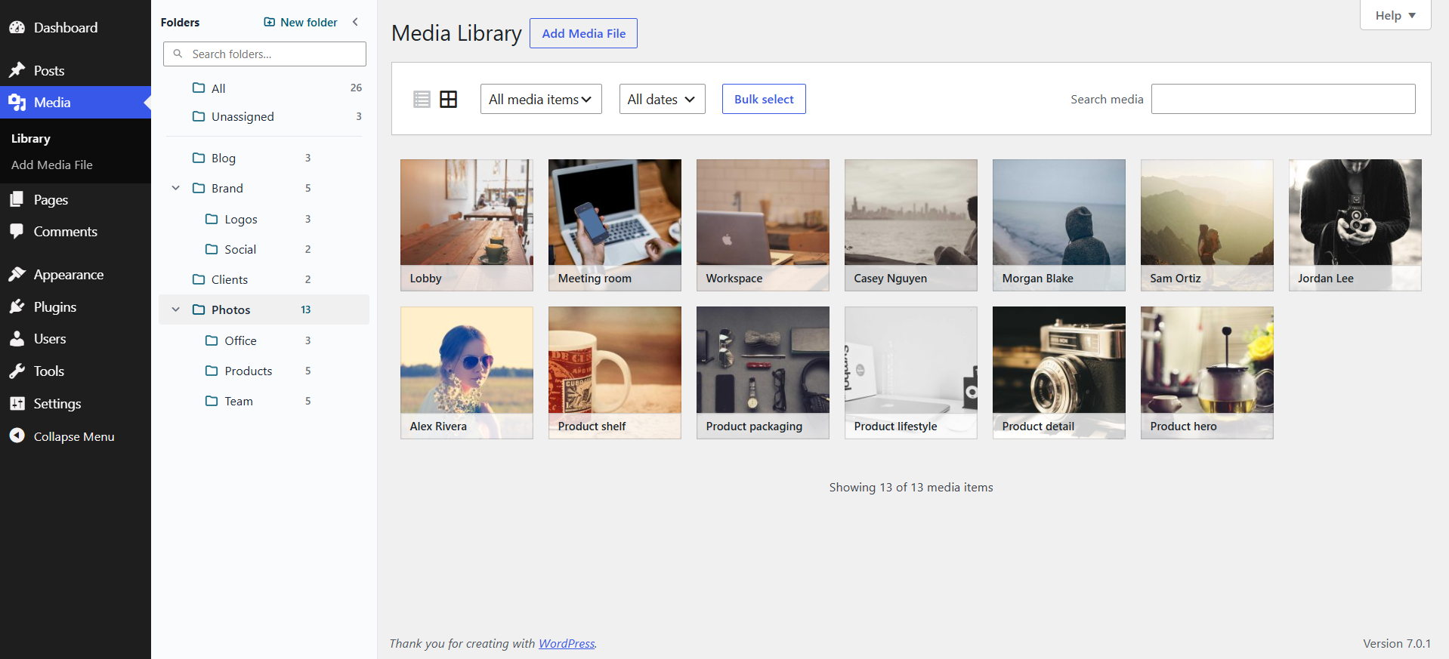Open the Lobby image thumbnail
This screenshot has height=659, width=1449.
point(467,225)
